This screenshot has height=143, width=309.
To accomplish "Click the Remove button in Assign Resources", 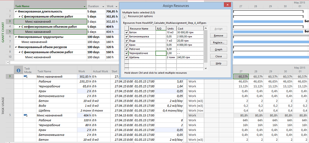I will (218, 36).
